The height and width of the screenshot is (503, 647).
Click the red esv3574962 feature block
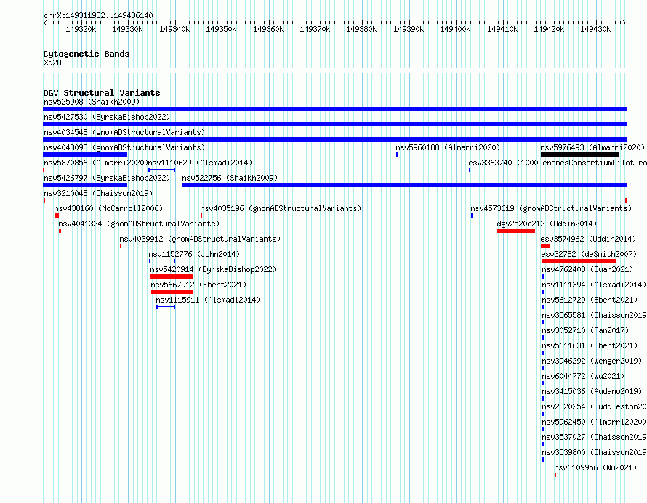tap(545, 246)
